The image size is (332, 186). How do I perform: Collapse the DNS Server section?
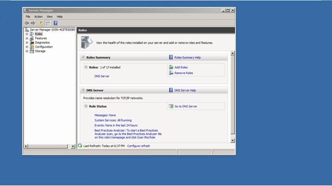tap(83, 90)
